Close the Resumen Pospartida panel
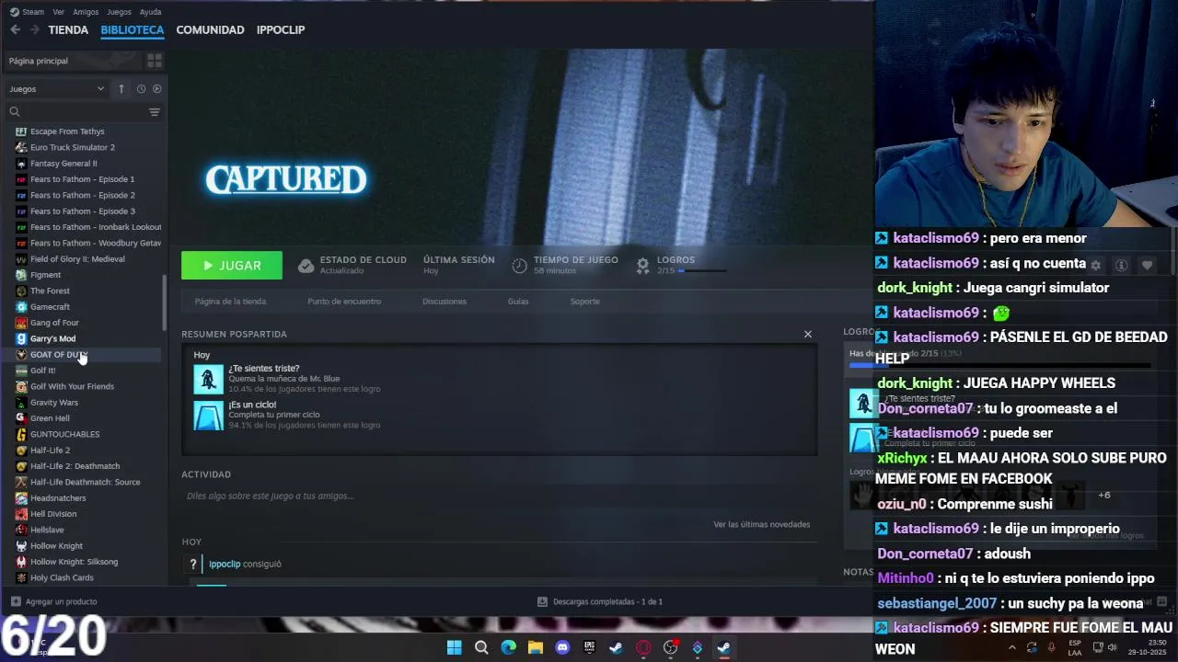1178x662 pixels. point(808,334)
